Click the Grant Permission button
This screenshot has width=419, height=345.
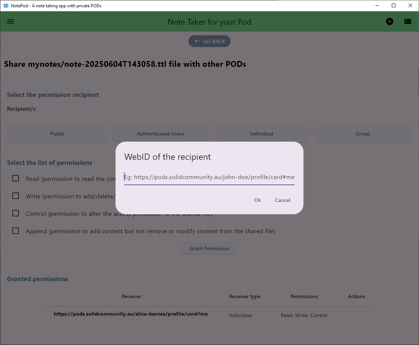coord(209,248)
